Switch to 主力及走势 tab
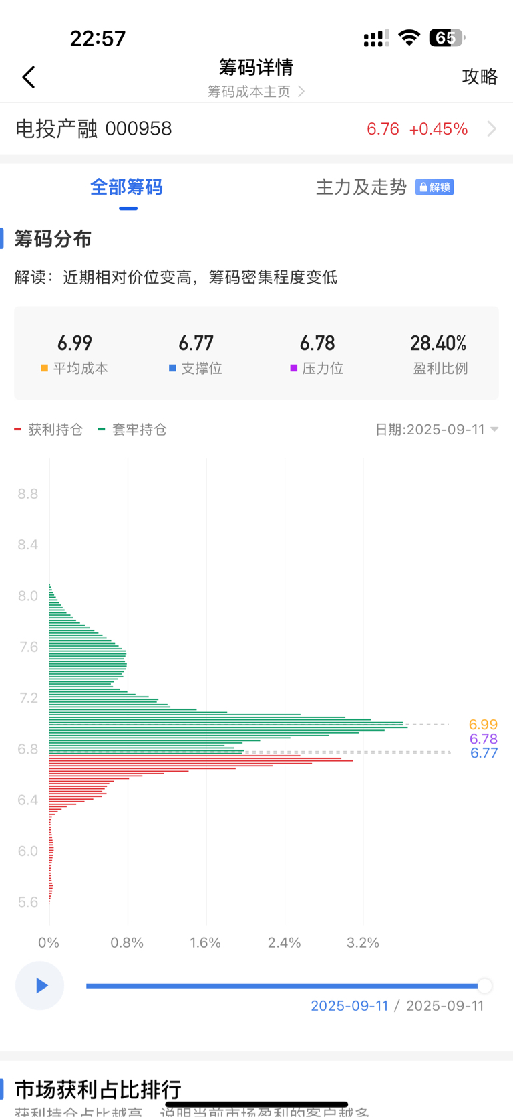 click(361, 187)
